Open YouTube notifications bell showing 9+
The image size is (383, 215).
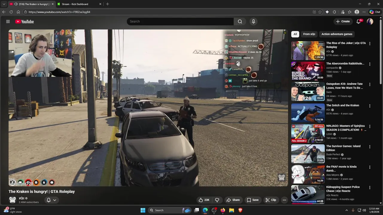tap(359, 21)
